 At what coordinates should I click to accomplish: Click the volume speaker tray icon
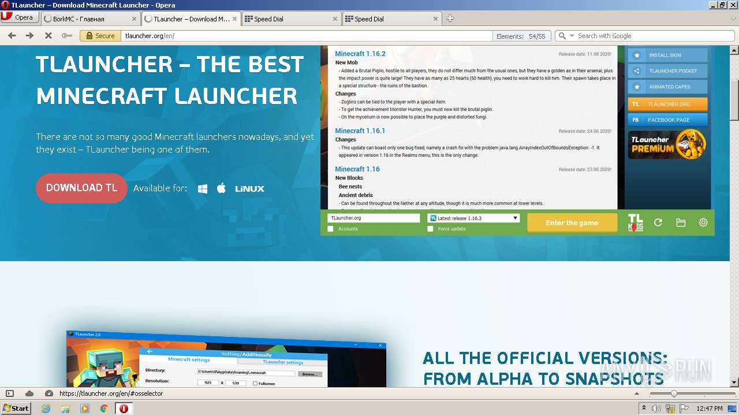(657, 408)
